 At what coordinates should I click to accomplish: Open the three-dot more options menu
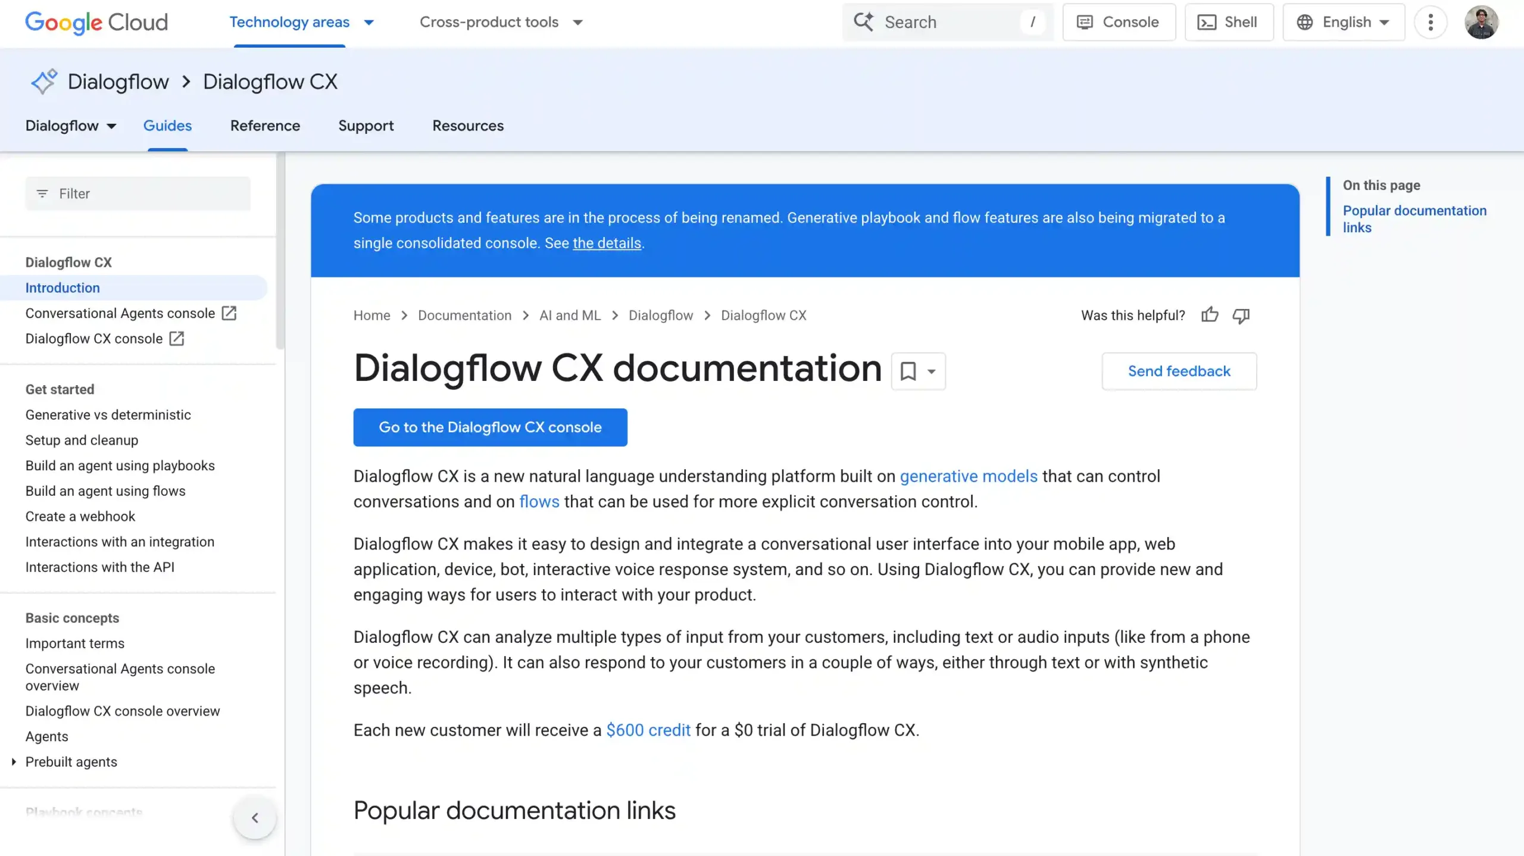click(1431, 22)
